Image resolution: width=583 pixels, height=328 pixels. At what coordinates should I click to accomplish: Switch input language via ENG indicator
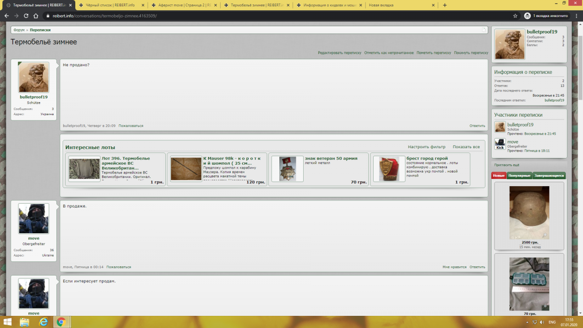pos(552,322)
